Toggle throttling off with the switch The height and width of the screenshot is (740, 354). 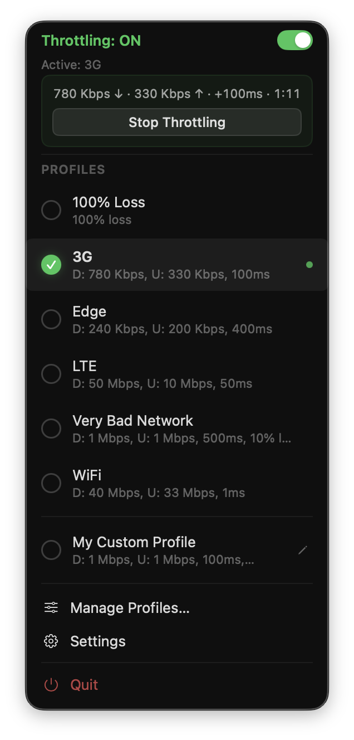click(294, 40)
